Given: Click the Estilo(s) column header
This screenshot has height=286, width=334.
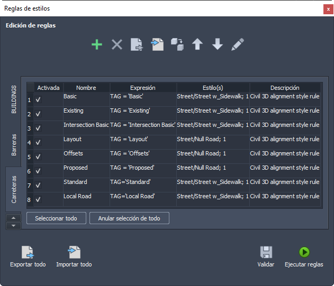Looking at the screenshot, I should click(x=213, y=88).
